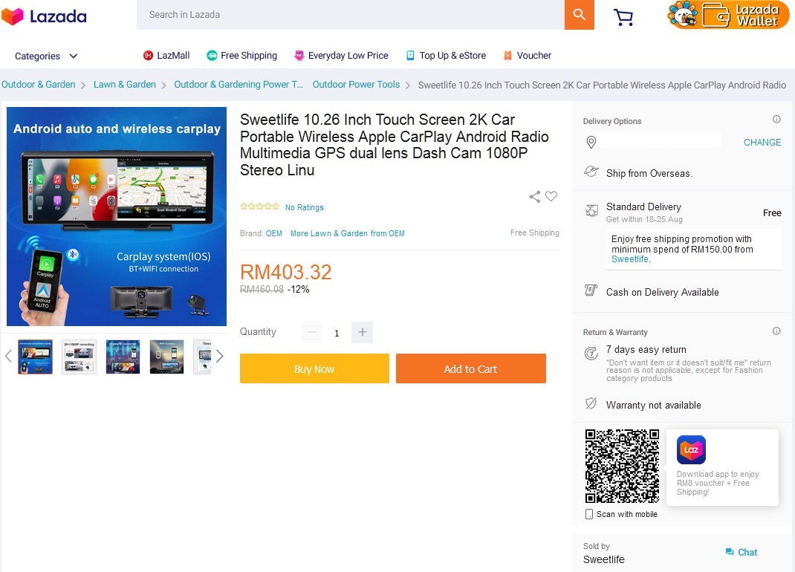Click the 7 days easy return icon
The height and width of the screenshot is (572, 795).
[591, 354]
